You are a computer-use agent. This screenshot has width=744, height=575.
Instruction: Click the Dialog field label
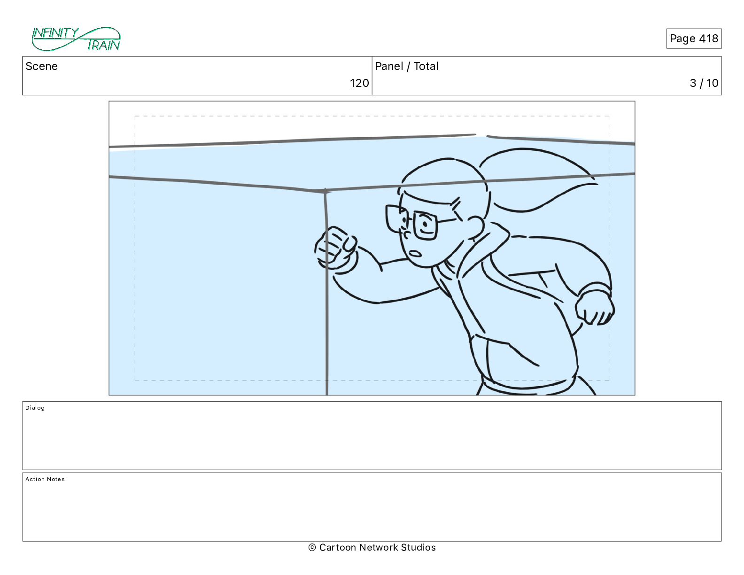tap(35, 408)
